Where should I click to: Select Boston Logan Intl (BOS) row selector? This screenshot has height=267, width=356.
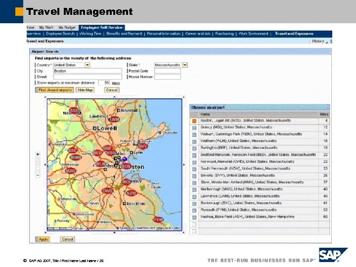coord(194,121)
